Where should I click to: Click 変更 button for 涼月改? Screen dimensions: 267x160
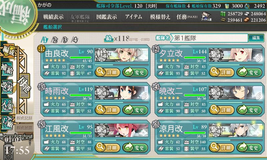click(249, 147)
